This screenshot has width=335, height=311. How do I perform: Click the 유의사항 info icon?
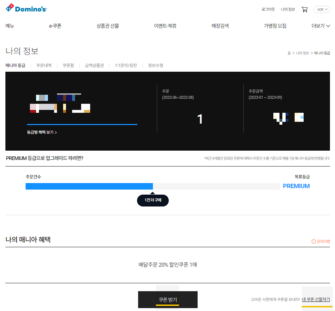click(313, 241)
